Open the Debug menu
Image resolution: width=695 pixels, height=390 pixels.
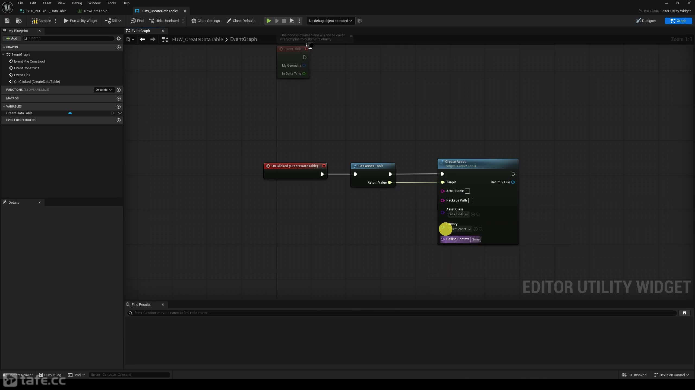tap(77, 3)
